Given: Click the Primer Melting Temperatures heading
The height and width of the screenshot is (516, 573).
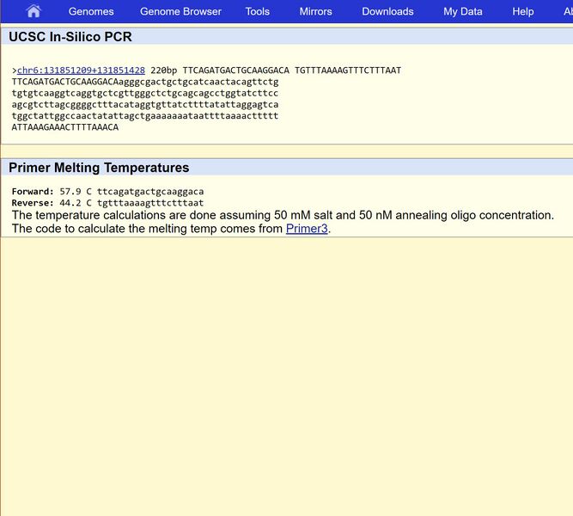Looking at the screenshot, I should [99, 168].
